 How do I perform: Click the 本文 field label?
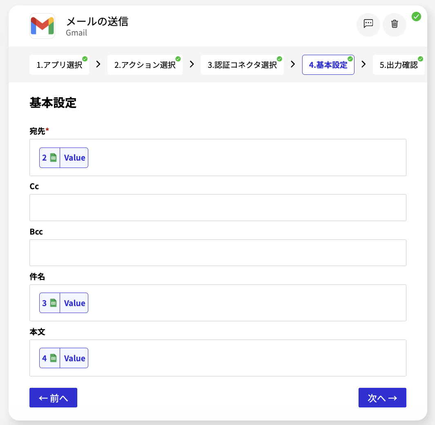(37, 331)
